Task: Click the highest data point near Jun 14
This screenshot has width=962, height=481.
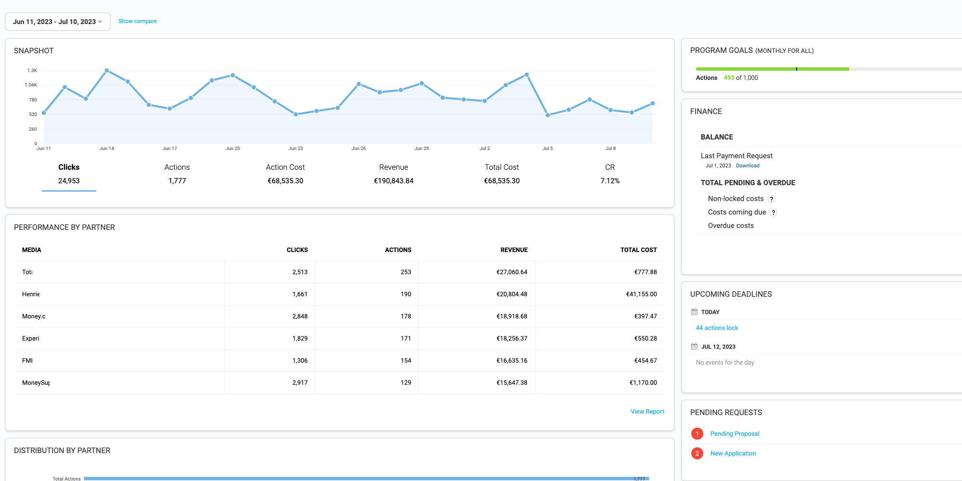Action: tap(107, 71)
